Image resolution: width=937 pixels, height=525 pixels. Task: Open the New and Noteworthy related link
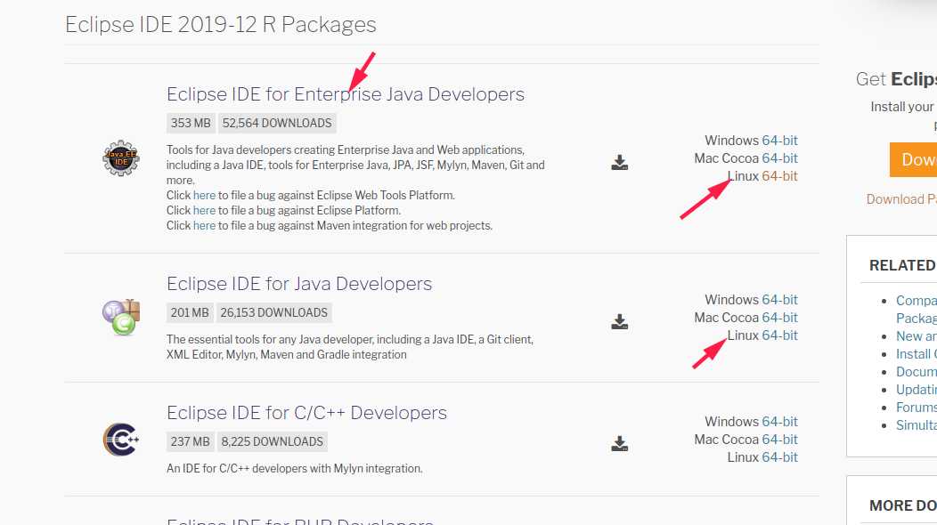click(x=917, y=336)
